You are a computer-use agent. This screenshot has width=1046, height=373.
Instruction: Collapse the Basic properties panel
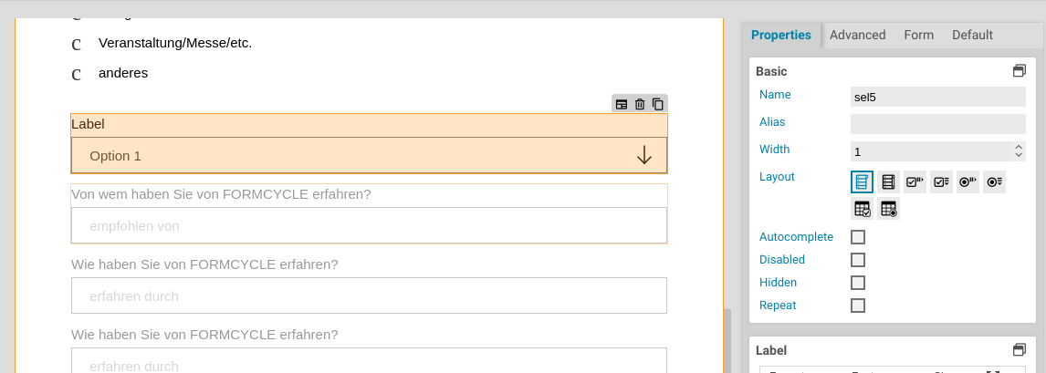coord(1020,71)
